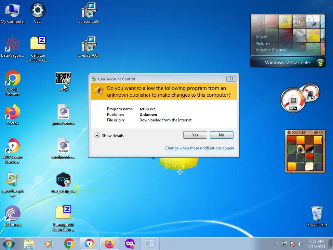Open the purple mask taskbar app
Screen dimensions: 333x250
(x=129, y=243)
